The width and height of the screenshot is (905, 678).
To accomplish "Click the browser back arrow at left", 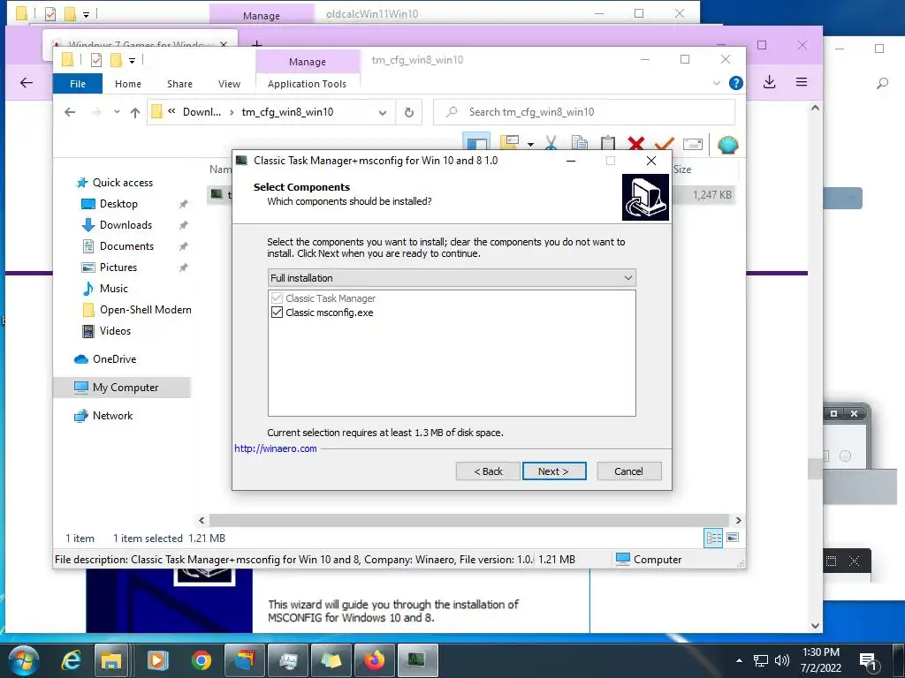I will 27,83.
